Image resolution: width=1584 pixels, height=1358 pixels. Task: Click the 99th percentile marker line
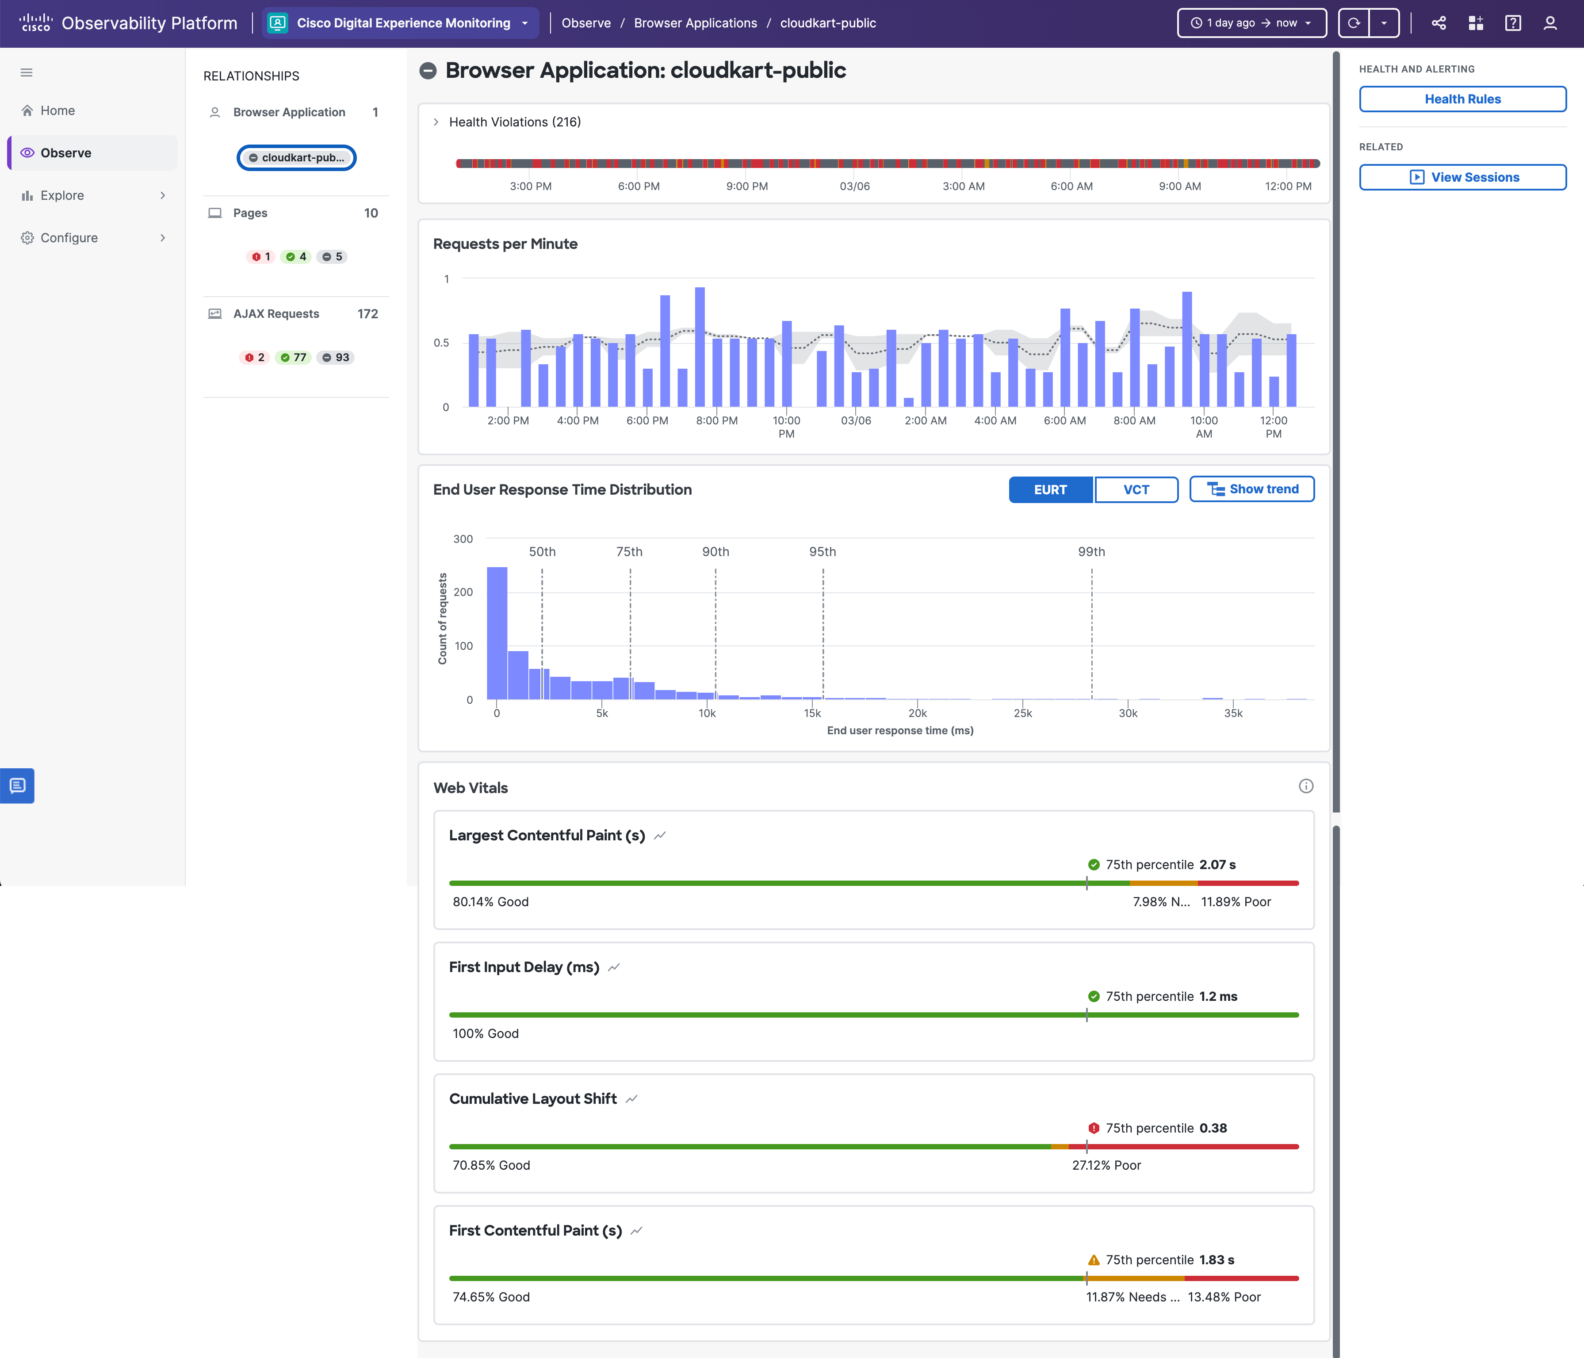[1092, 633]
